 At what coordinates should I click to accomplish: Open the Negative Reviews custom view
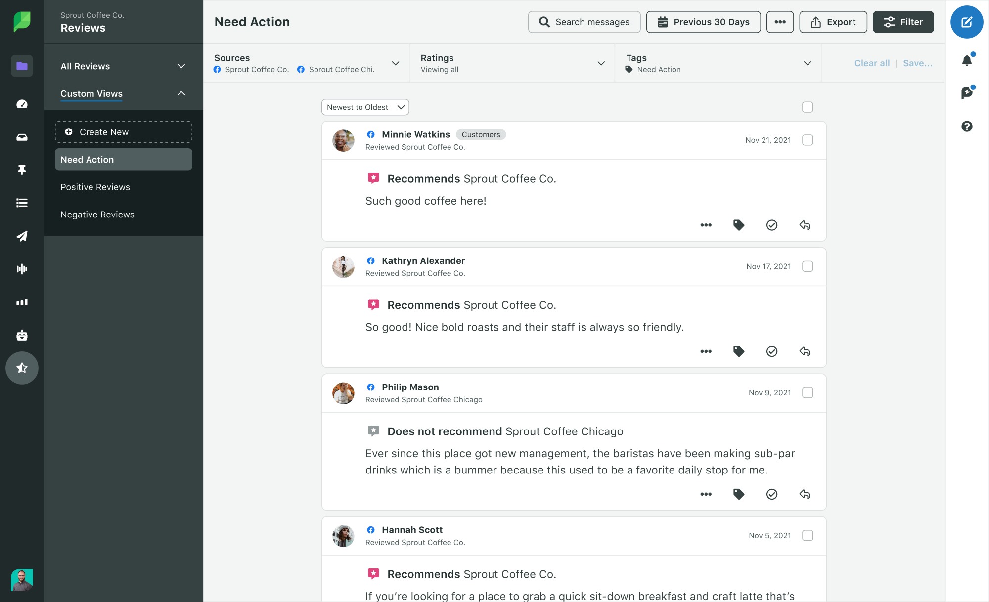97,214
